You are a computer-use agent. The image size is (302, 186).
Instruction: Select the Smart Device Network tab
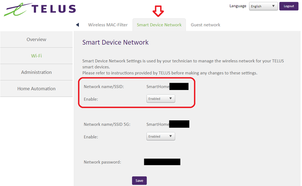tap(159, 25)
